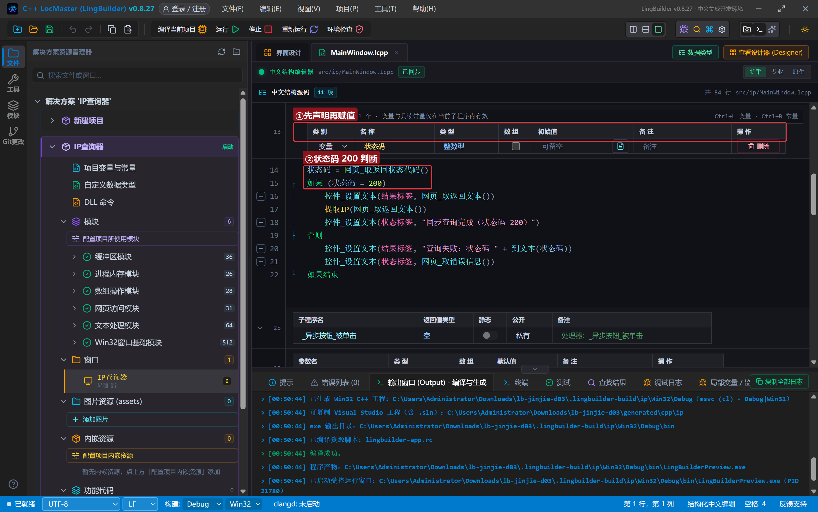Viewport: 818px width, 512px height.
Task: Toggle the 静态 switch for _异步按钮_被单击
Action: 489,335
